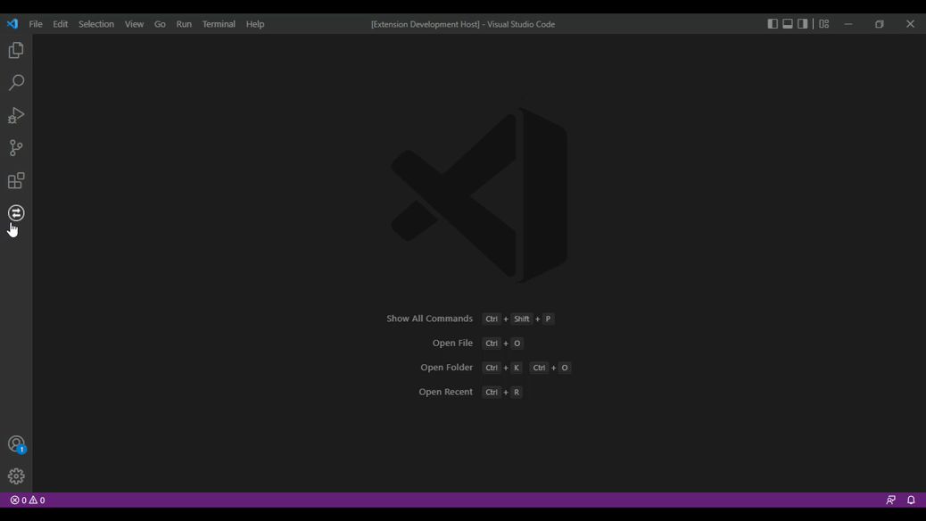Open the Help menu

255,24
